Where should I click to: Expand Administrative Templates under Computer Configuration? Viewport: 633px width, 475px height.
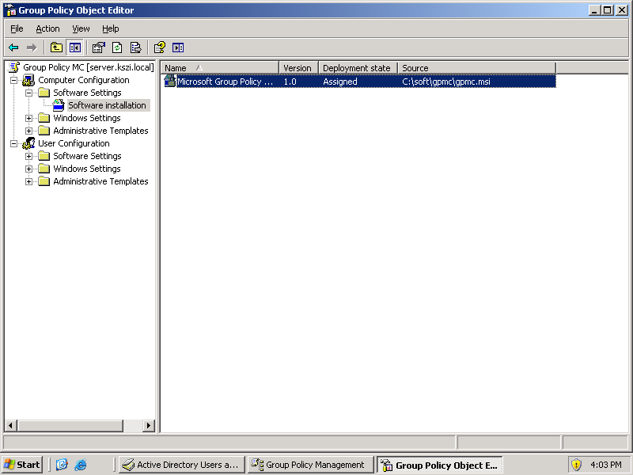pyautogui.click(x=28, y=131)
